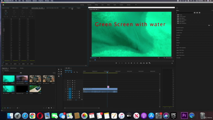Open Program monitor button editor plus icon
Screen dimensions: 213x120
tap(172, 63)
